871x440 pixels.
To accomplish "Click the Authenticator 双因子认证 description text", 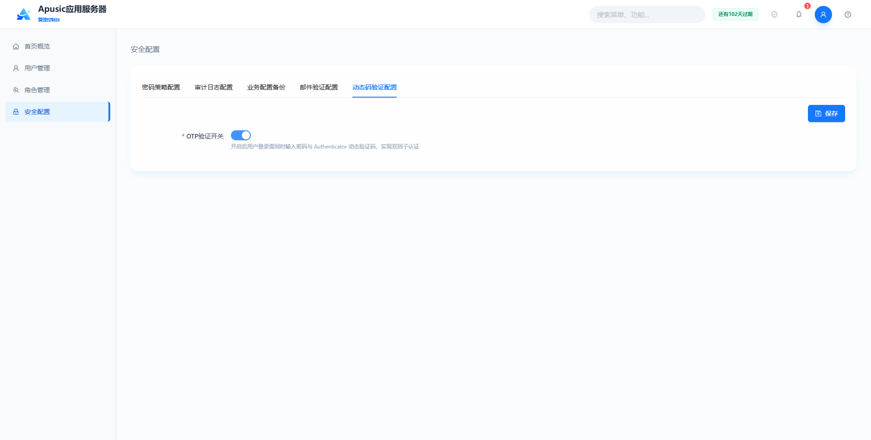I will click(325, 147).
